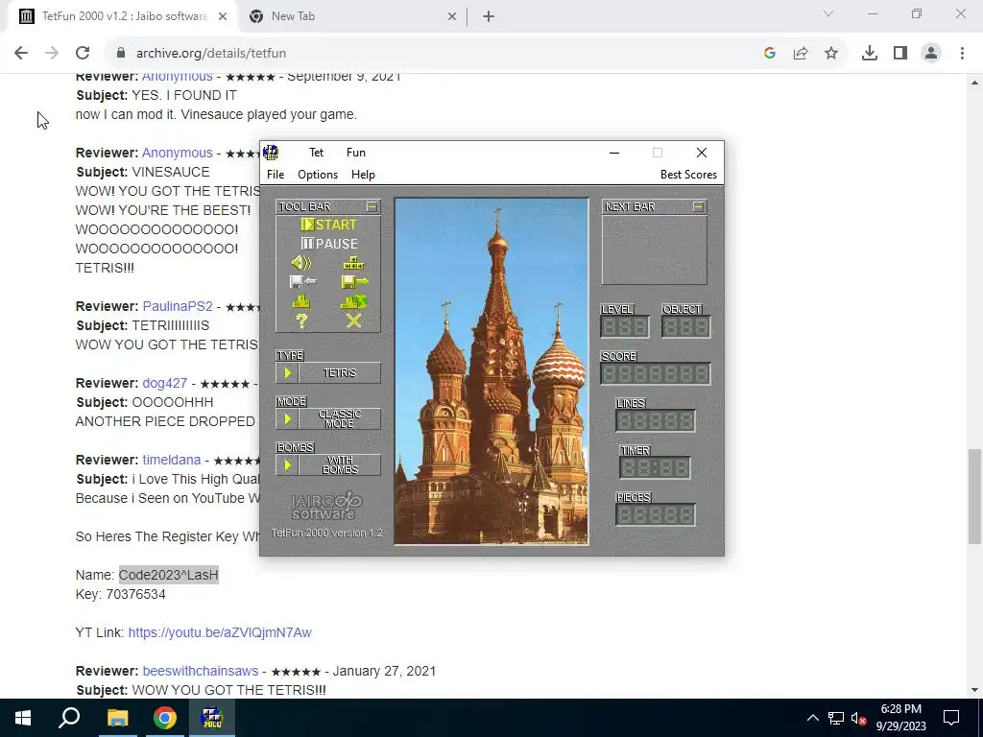983x737 pixels.
Task: Open the youtu.be/aZVlQjmN7Aw link
Action: tap(220, 633)
